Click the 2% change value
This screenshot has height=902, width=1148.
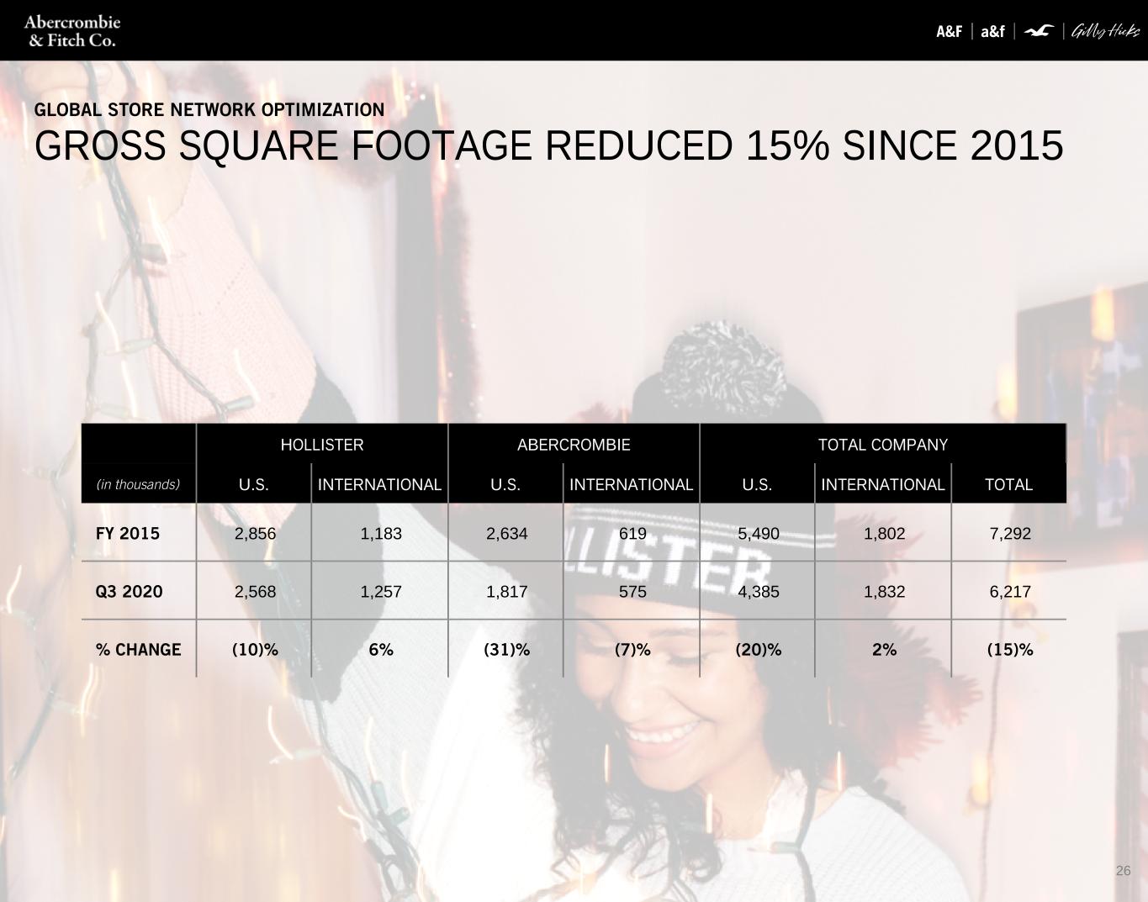click(885, 650)
